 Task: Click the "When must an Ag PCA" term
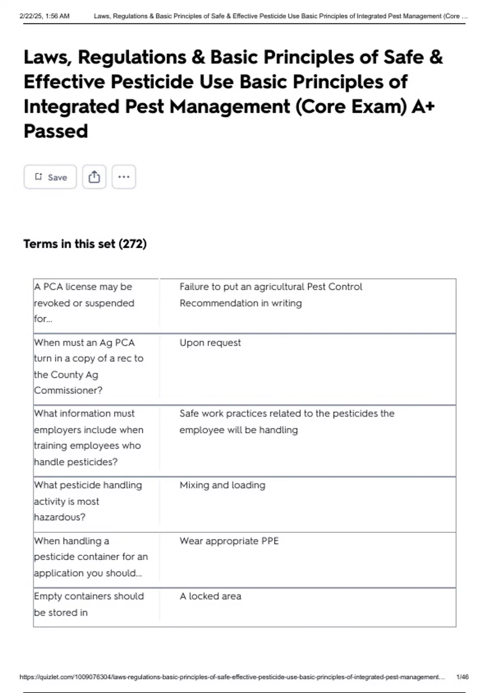88,366
